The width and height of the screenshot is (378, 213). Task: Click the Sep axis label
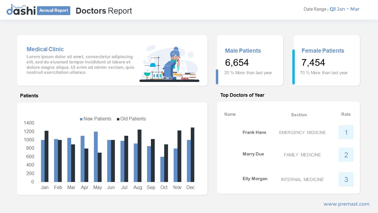(x=151, y=187)
